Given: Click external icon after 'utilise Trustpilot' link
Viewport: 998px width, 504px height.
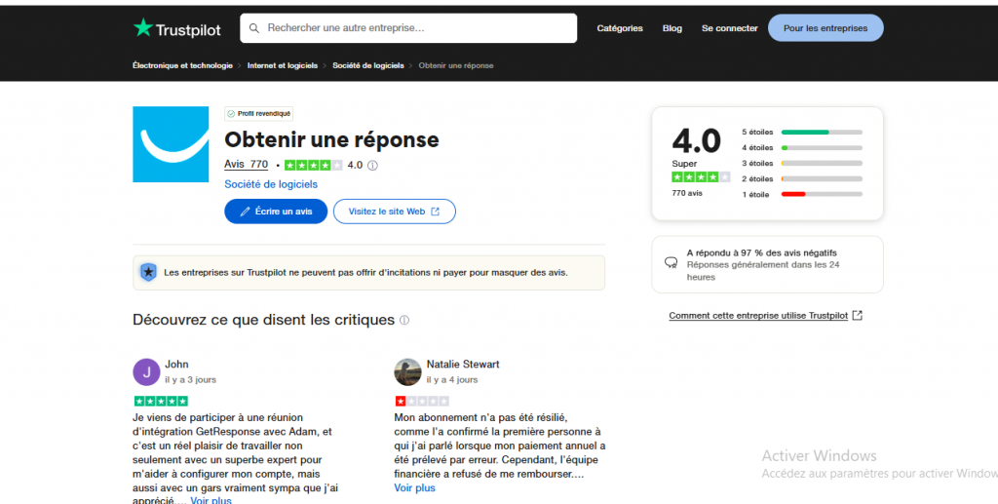Looking at the screenshot, I should tap(858, 316).
